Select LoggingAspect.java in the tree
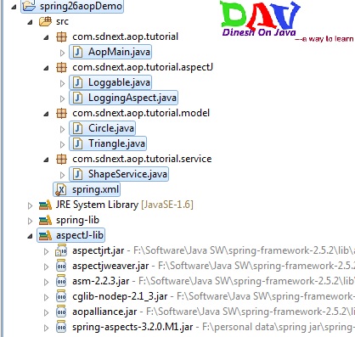The height and width of the screenshot is (337, 355). 132,98
